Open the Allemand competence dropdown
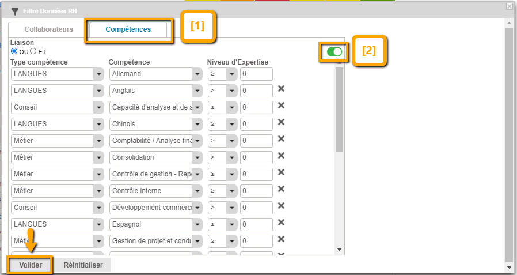 (197, 74)
